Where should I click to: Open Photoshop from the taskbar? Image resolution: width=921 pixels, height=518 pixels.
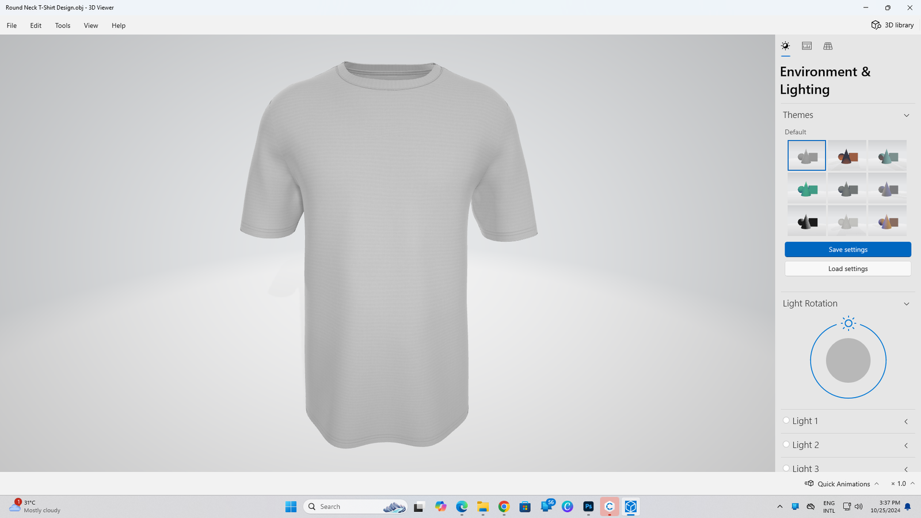point(588,506)
